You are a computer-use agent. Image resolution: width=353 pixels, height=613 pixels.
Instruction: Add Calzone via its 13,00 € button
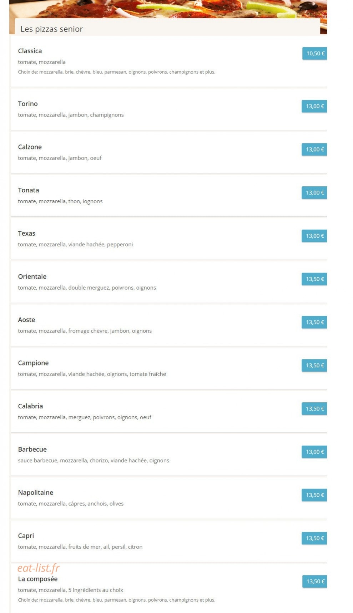pos(314,149)
